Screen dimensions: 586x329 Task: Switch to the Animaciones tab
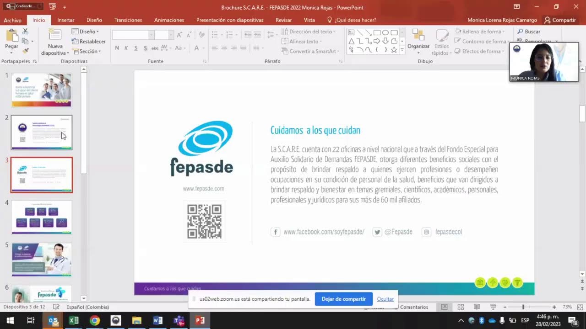coord(169,20)
